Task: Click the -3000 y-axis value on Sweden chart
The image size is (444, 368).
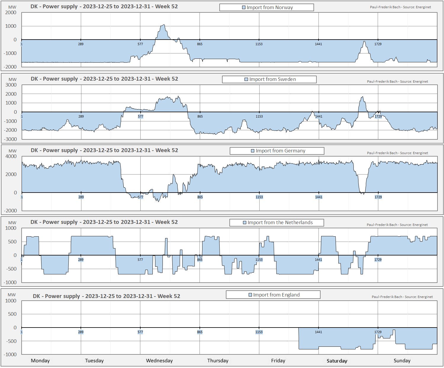Action: pos(11,139)
